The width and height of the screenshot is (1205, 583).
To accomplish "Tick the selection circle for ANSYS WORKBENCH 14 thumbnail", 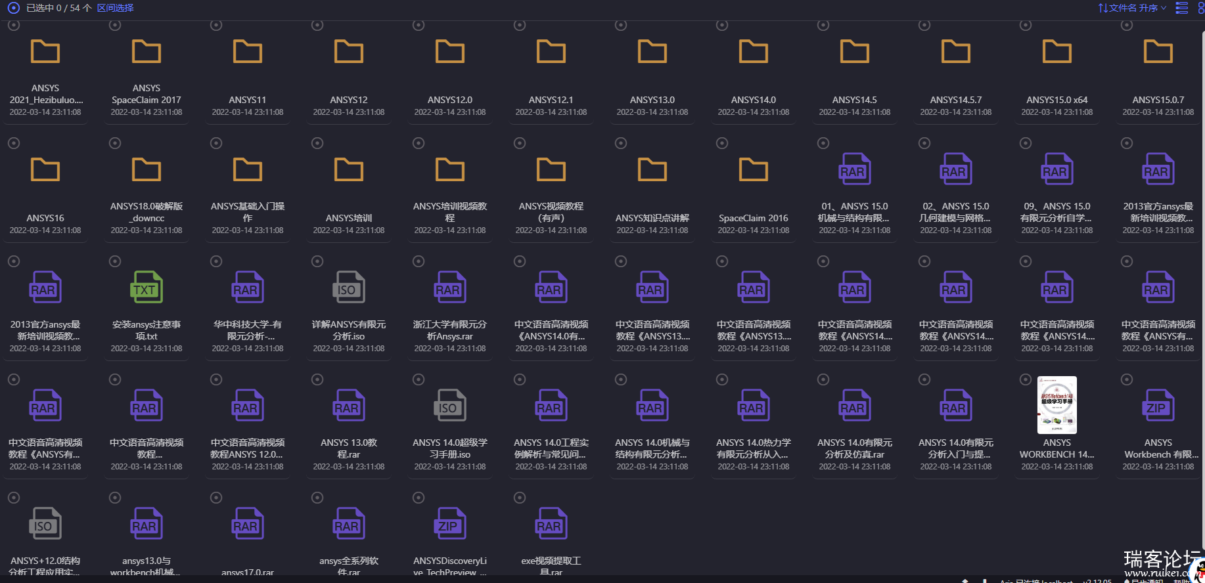I will 1026,379.
